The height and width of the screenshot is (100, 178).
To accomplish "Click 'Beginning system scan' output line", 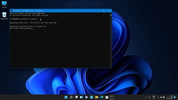I will (33, 23).
